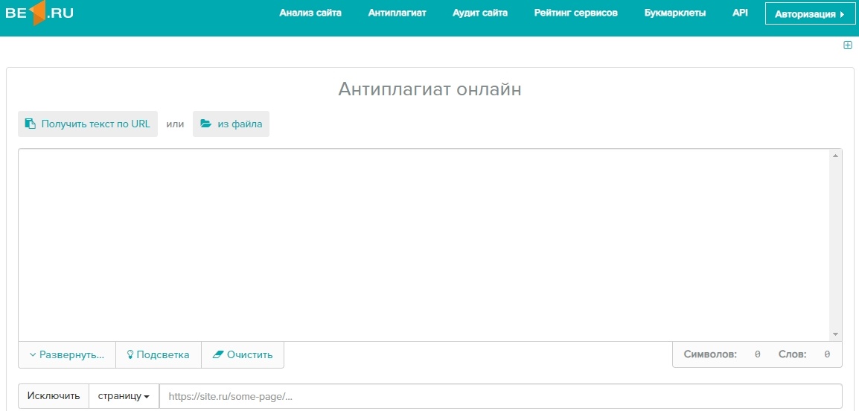Click the text area scrollbar up arrow

pos(836,156)
